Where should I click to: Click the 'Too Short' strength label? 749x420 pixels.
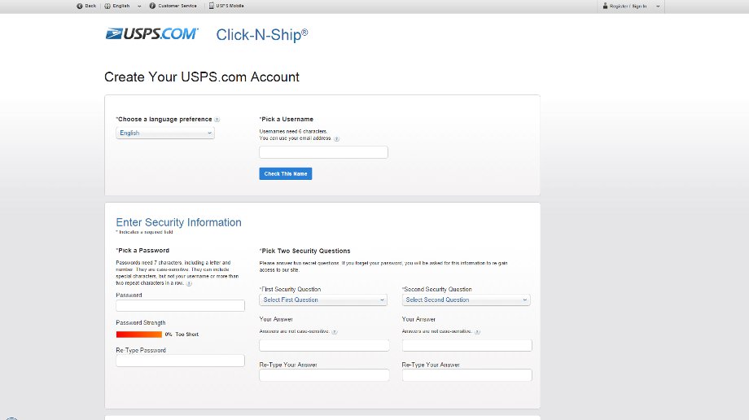point(186,335)
